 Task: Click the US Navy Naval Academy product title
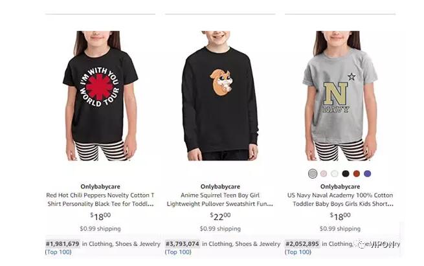coord(340,199)
